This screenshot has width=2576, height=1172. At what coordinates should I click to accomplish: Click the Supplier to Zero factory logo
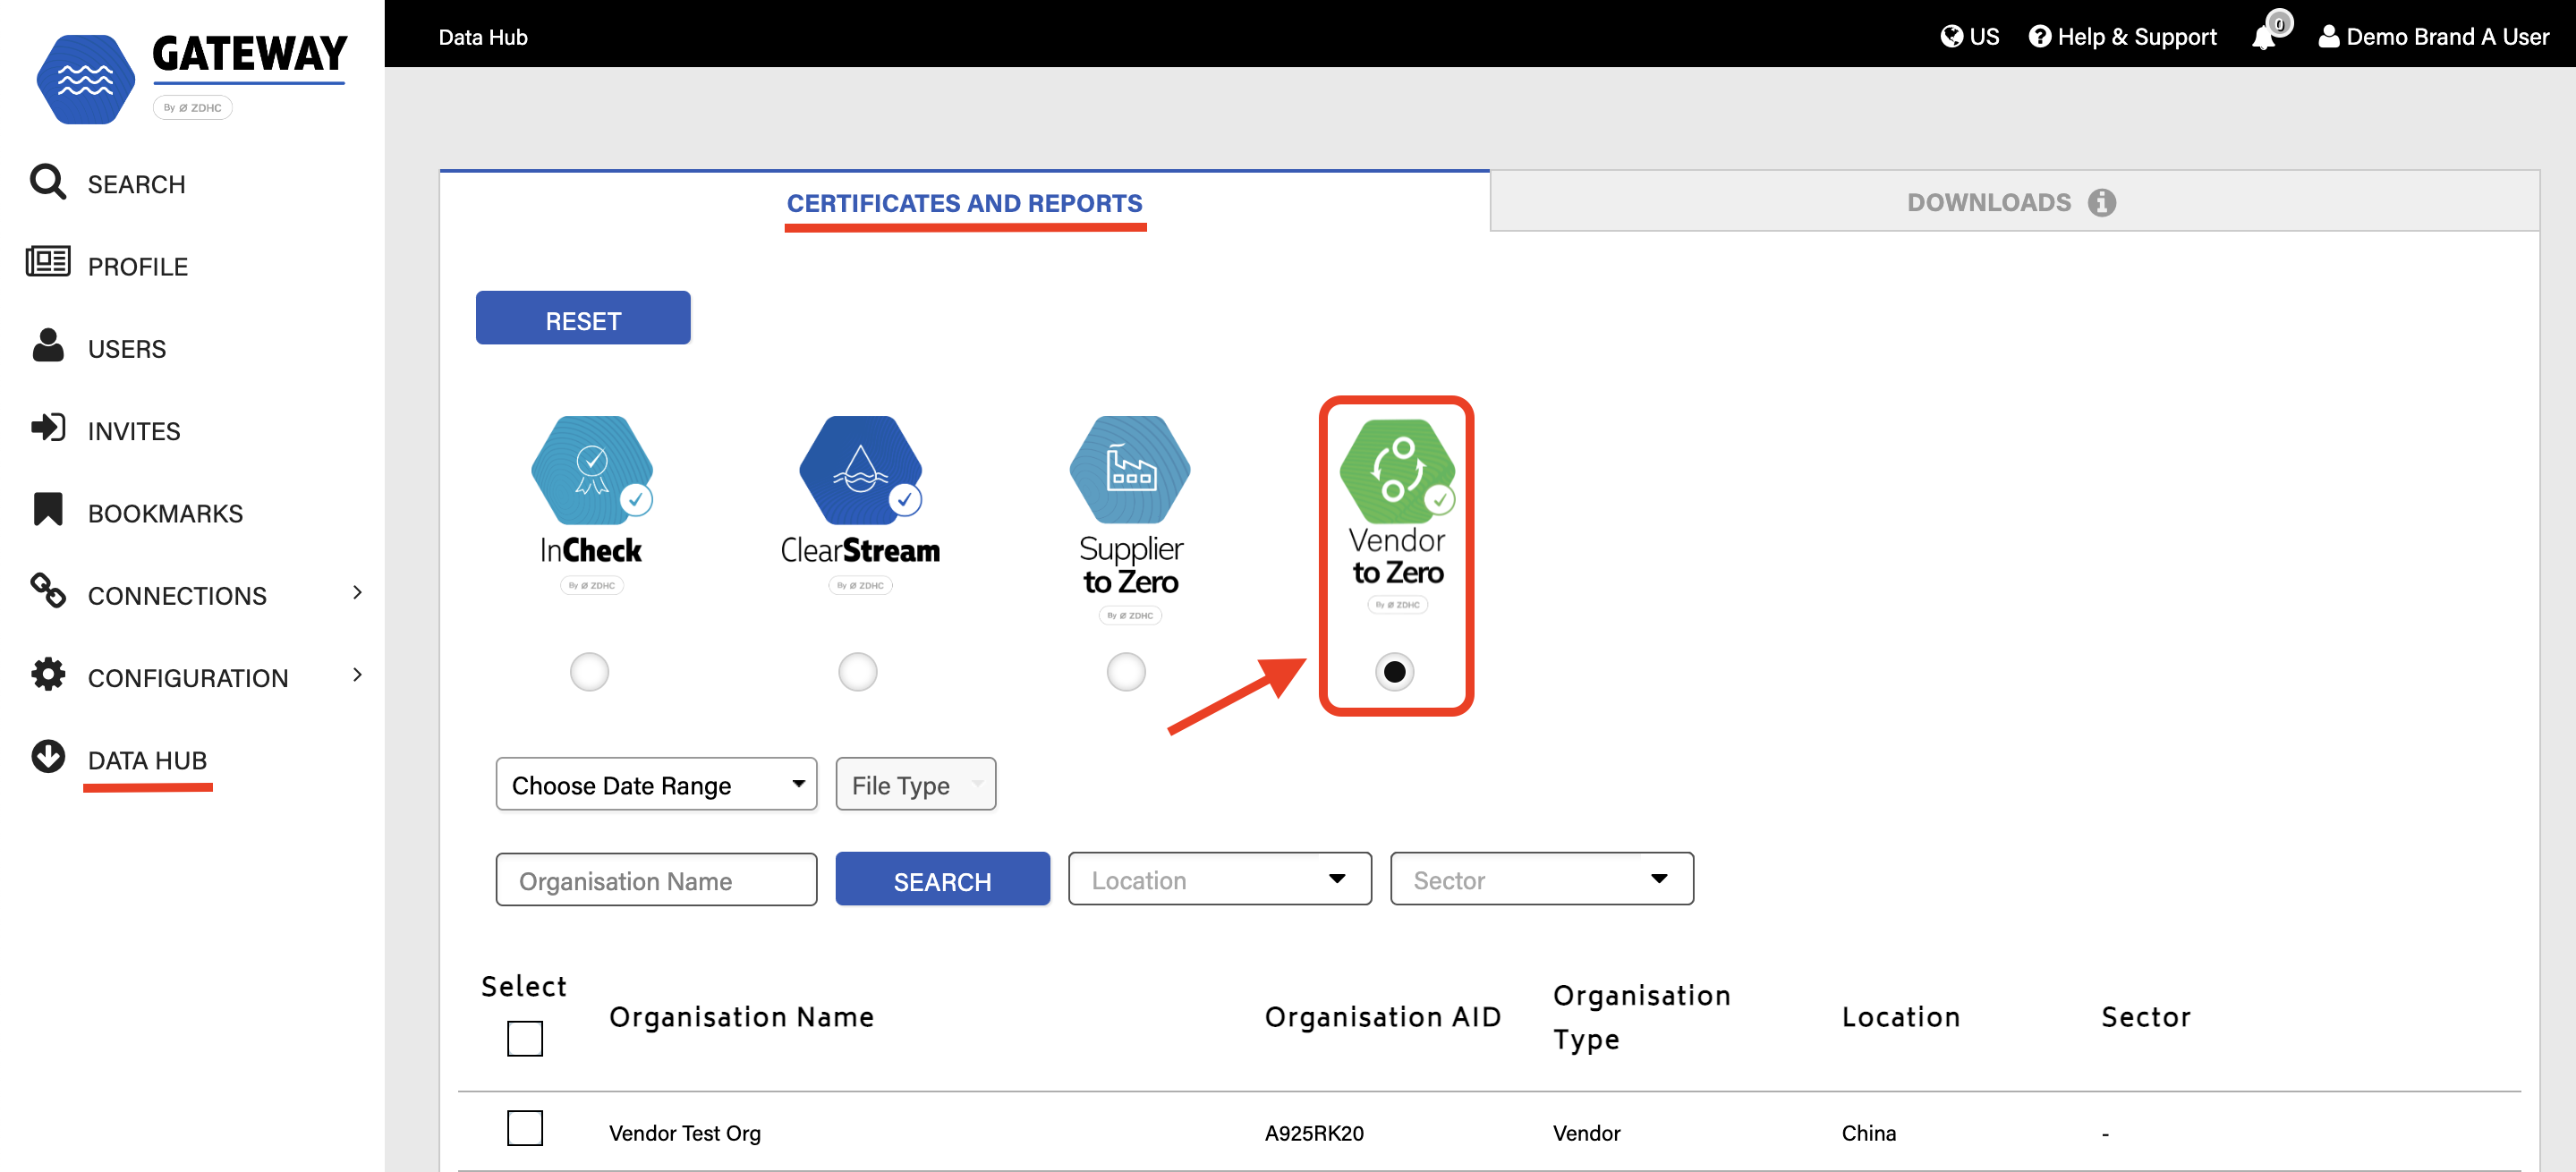pyautogui.click(x=1129, y=470)
